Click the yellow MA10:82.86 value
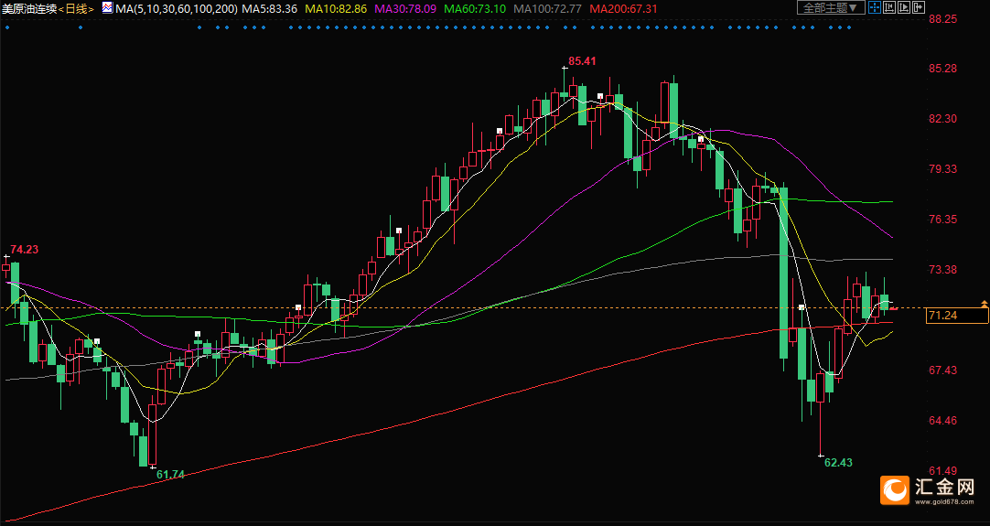Screen dimensions: 990x526 click(x=336, y=9)
